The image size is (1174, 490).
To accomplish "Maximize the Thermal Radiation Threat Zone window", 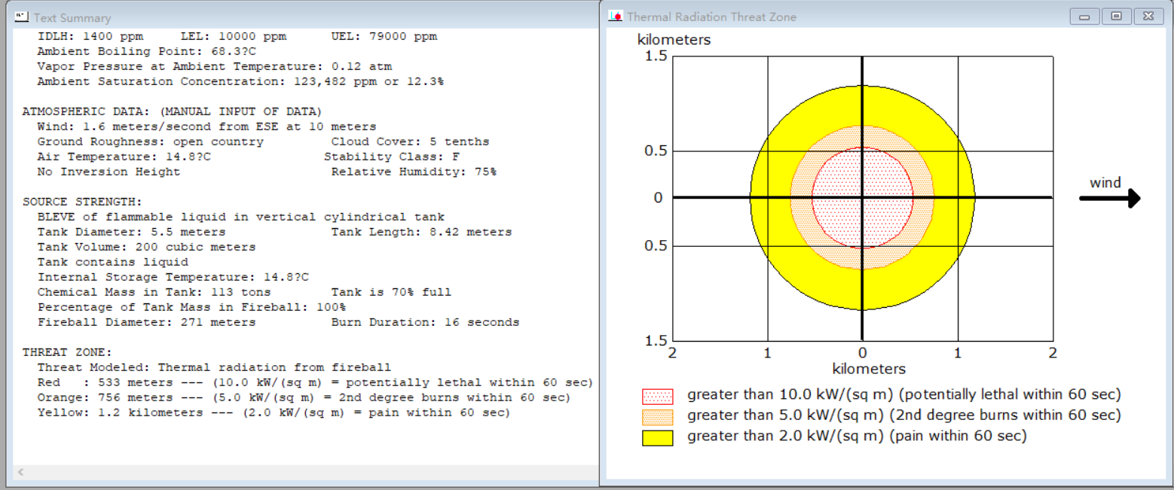I will (x=1116, y=17).
